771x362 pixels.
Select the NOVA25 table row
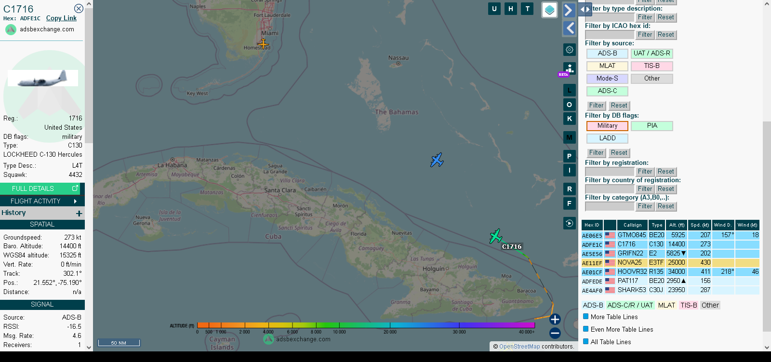[670, 263]
